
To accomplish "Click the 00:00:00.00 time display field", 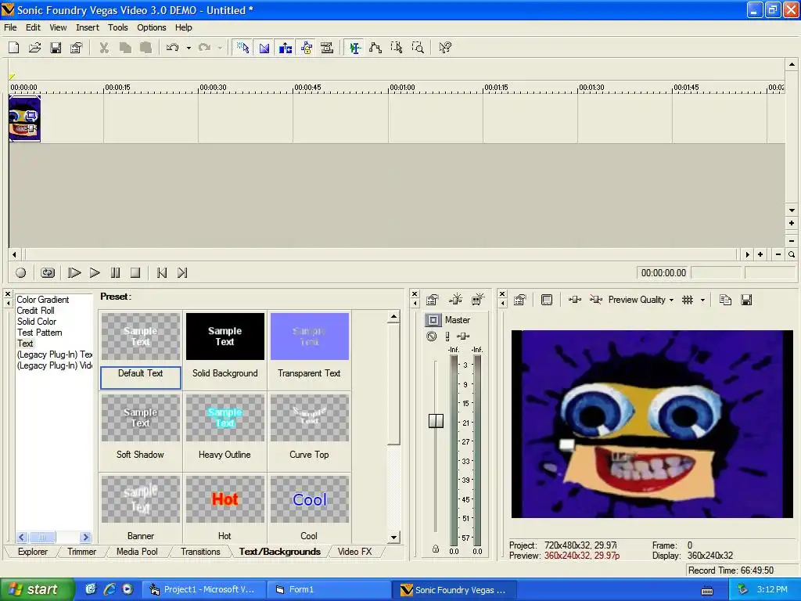I will (x=663, y=273).
